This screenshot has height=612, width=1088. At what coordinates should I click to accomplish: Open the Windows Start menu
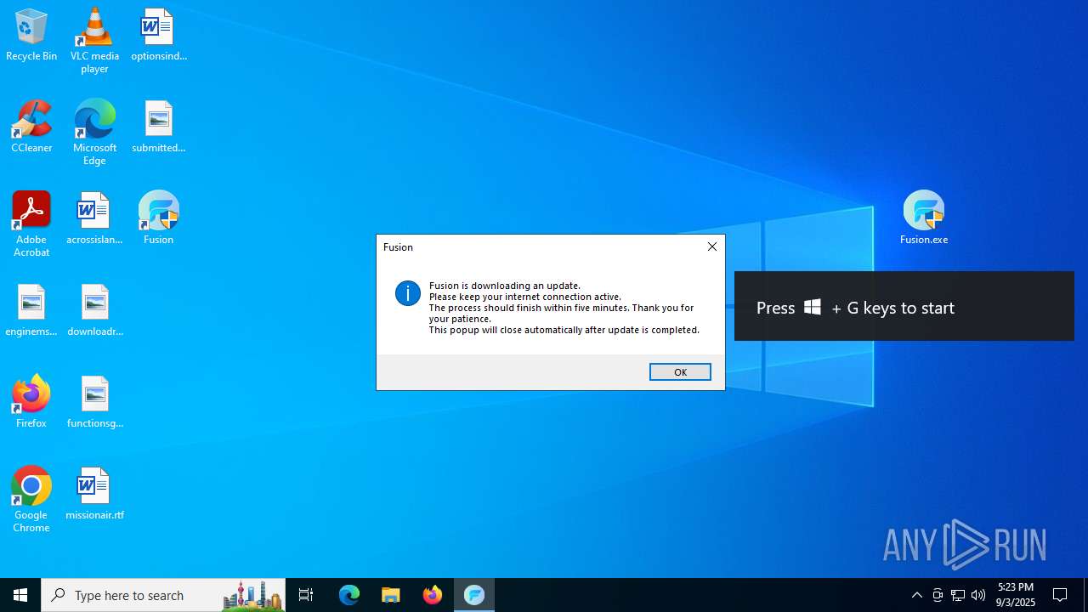(20, 595)
